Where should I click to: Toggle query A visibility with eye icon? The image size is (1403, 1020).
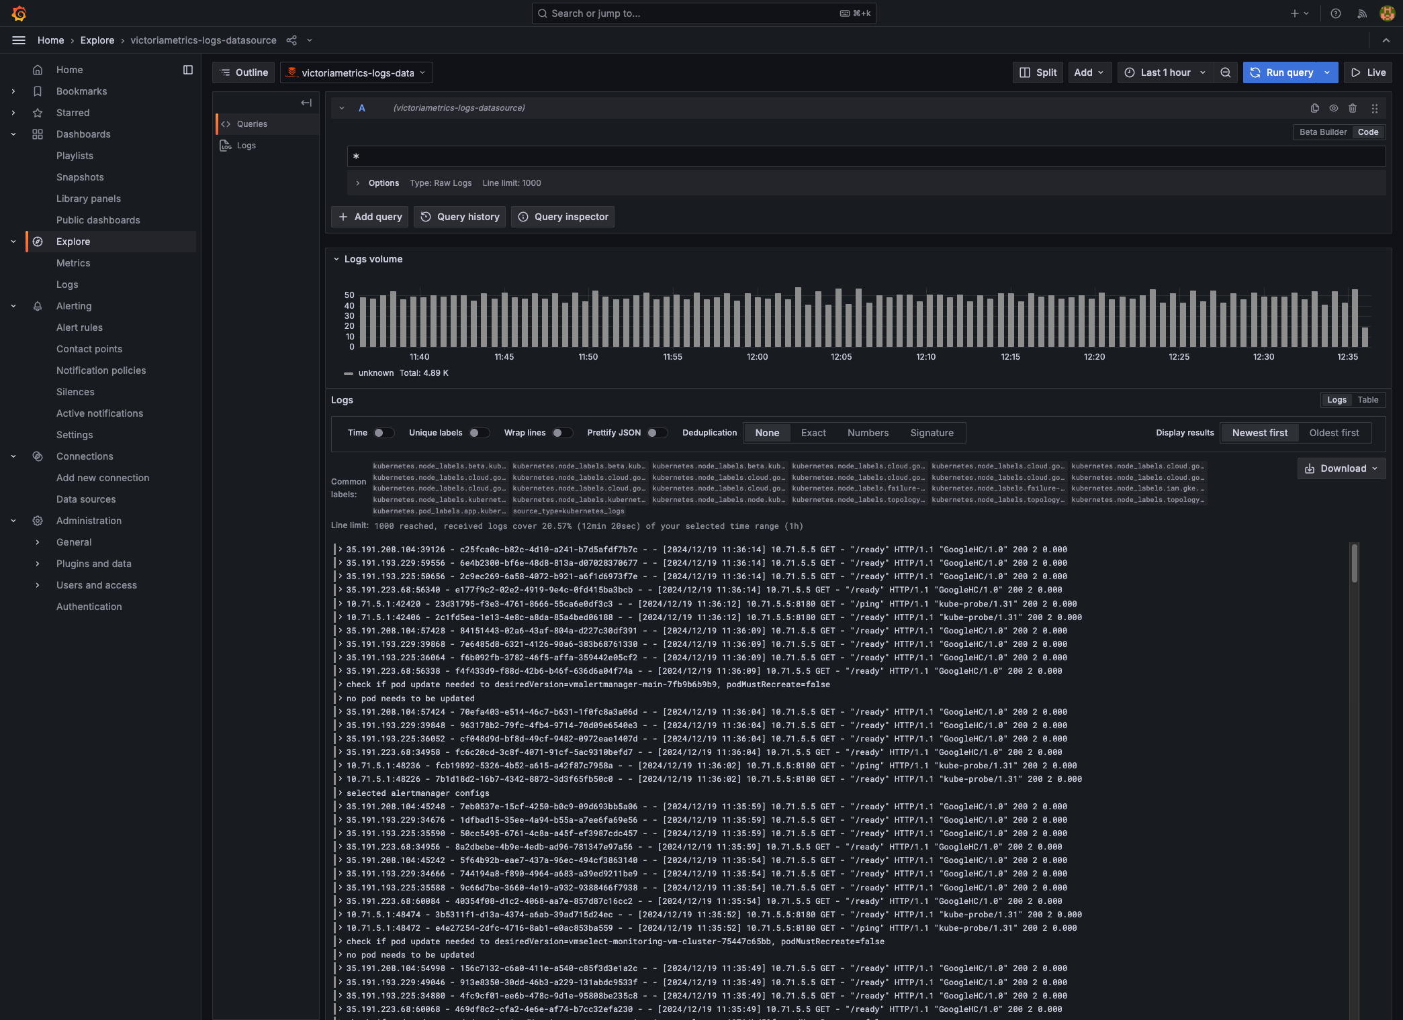click(1334, 108)
